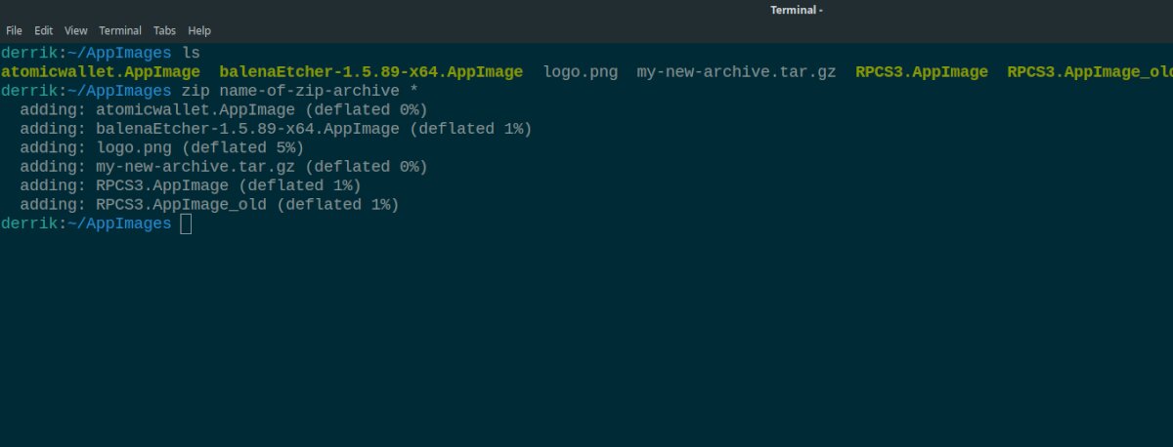Click the 'adding: atomicwallet.AppImage' output line
Viewport: 1173px width, 447px height.
click(x=223, y=109)
